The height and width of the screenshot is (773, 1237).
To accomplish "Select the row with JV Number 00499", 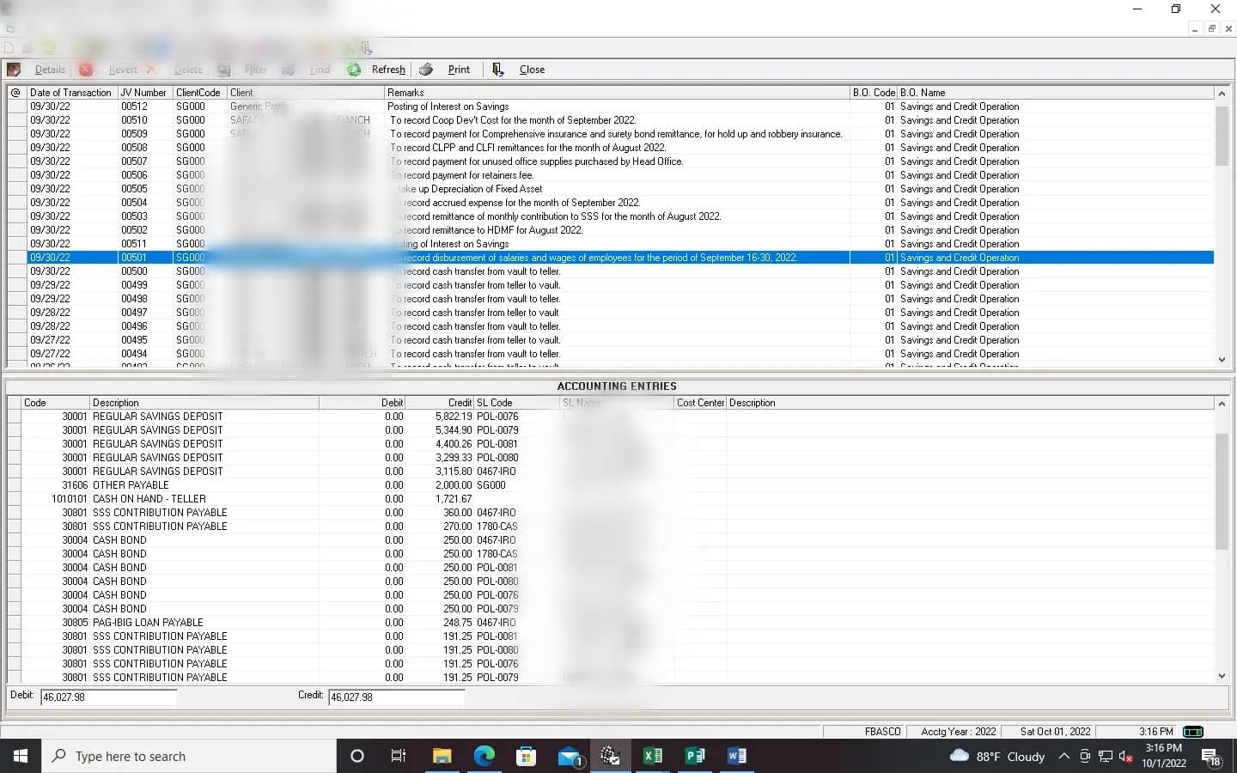I will coord(610,285).
